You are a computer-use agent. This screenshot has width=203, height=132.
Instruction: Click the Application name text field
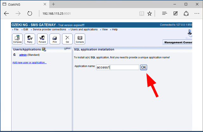click(117, 67)
